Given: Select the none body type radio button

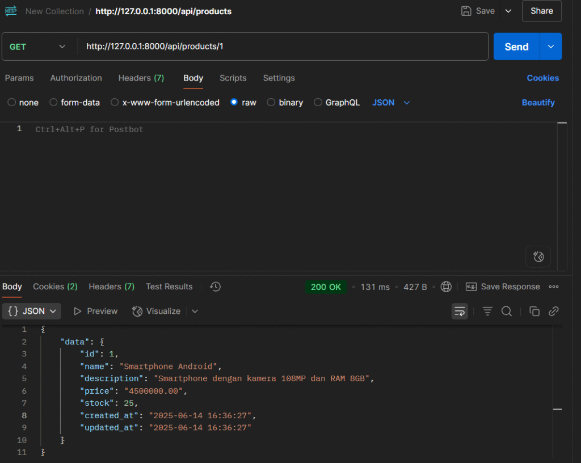Looking at the screenshot, I should [12, 103].
